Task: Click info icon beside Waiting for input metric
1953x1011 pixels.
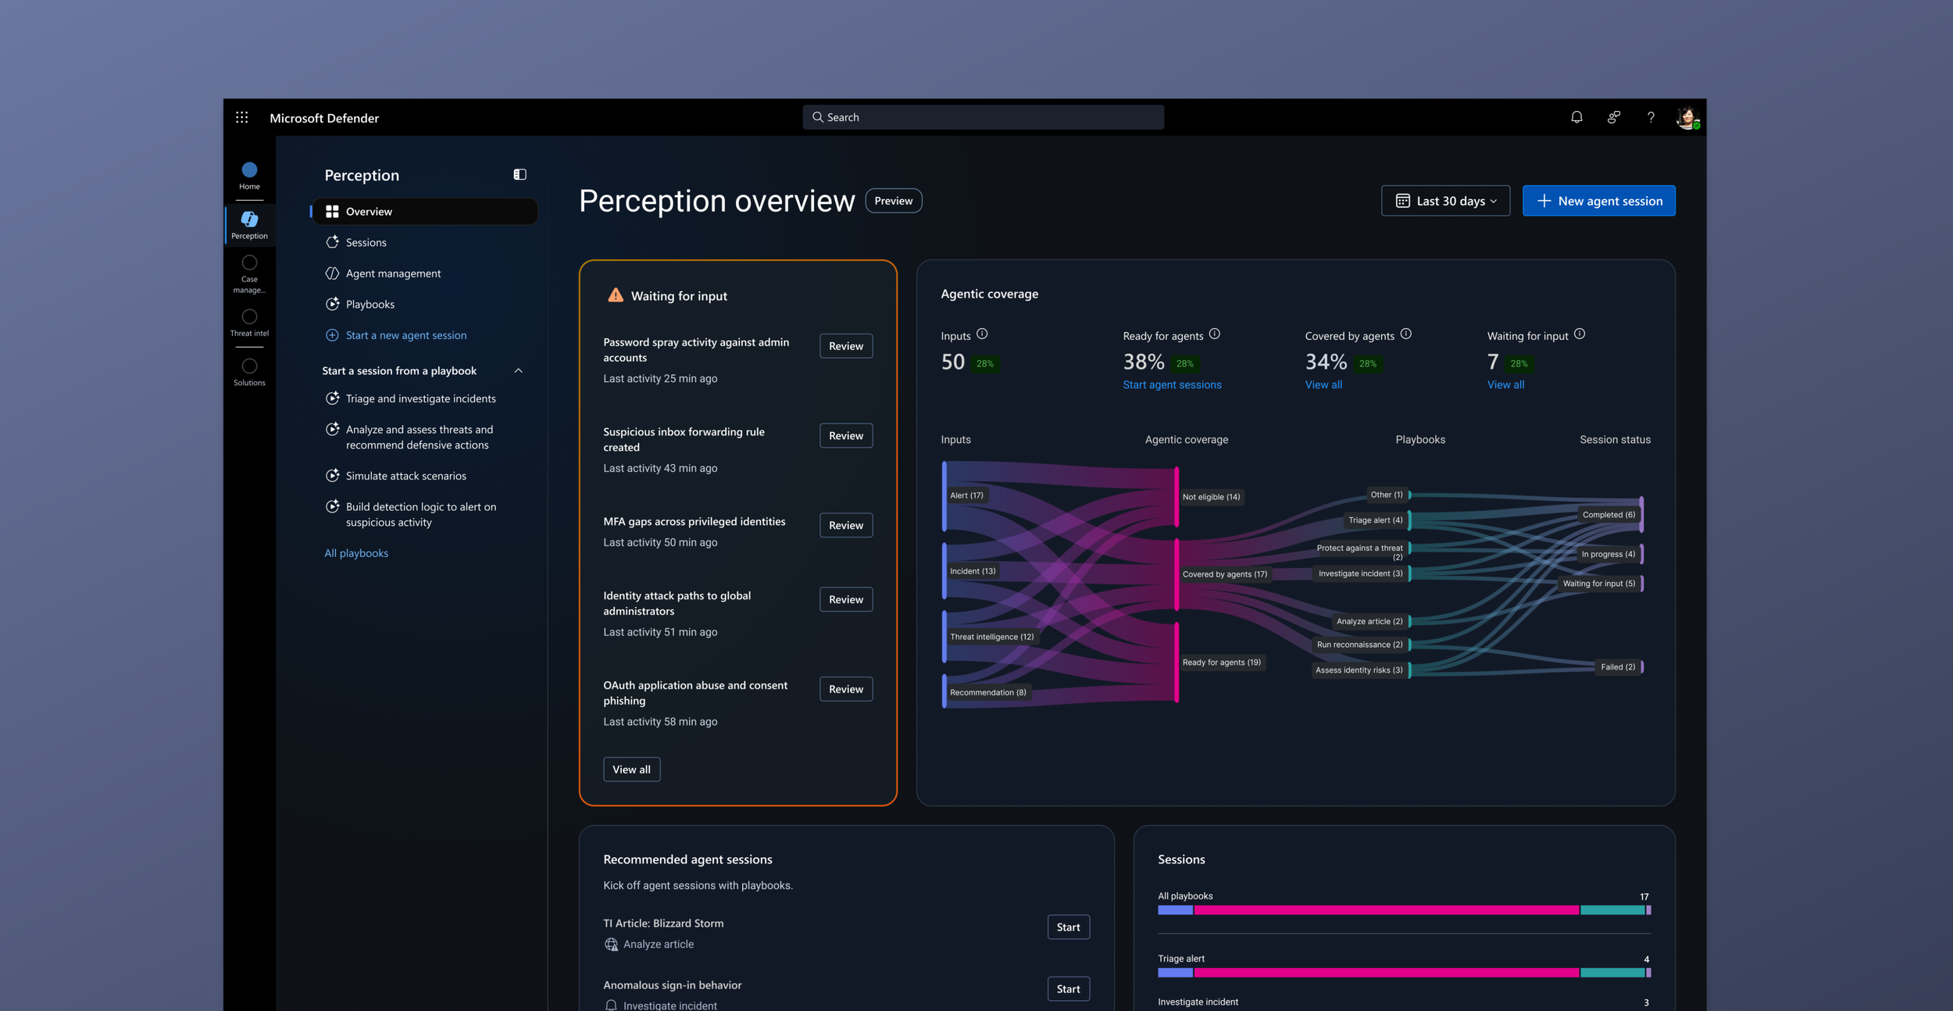Action: [x=1579, y=334]
